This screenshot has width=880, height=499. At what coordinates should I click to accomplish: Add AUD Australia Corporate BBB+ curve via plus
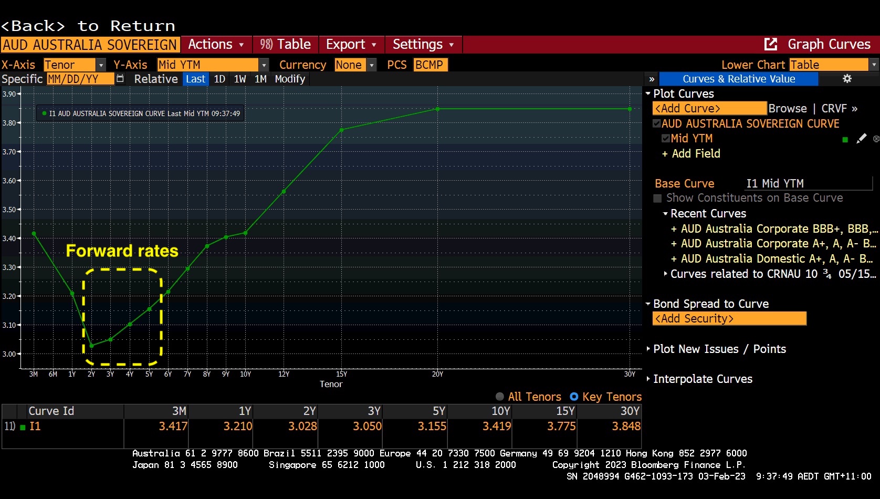pyautogui.click(x=674, y=229)
